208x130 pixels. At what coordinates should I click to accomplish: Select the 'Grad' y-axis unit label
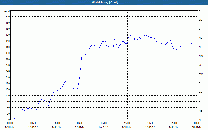coord(7,12)
